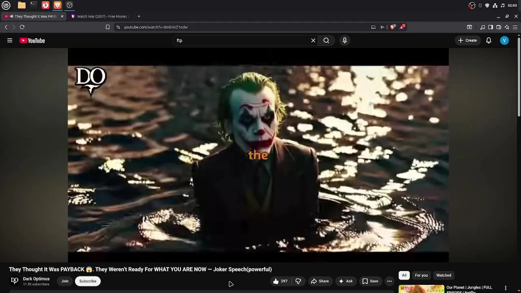Open the more actions three-dot menu
The width and height of the screenshot is (521, 293).
point(390,281)
